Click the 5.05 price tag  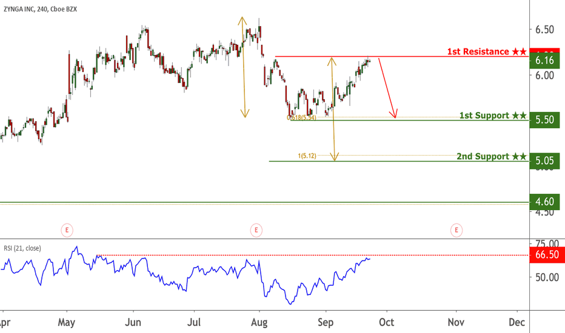[x=544, y=160]
